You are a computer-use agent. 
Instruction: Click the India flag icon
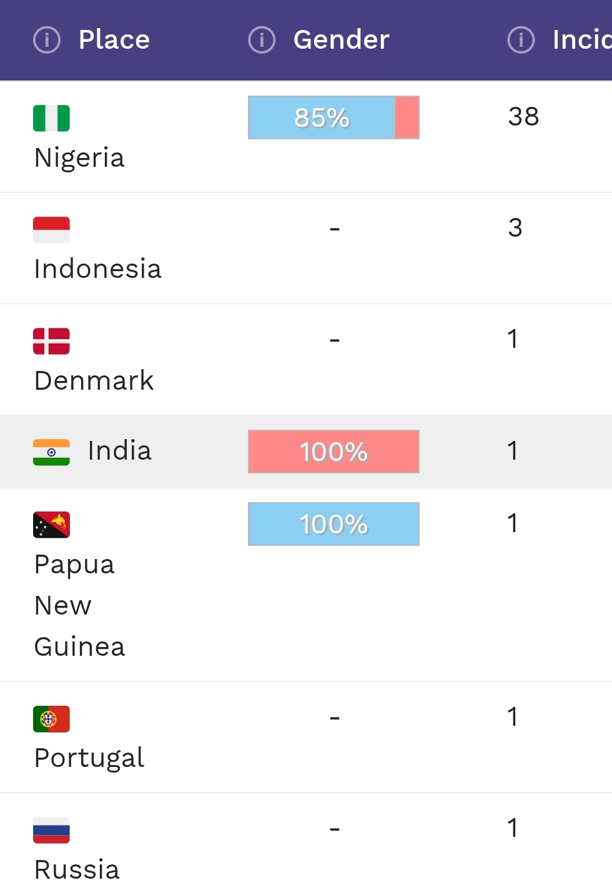51,452
